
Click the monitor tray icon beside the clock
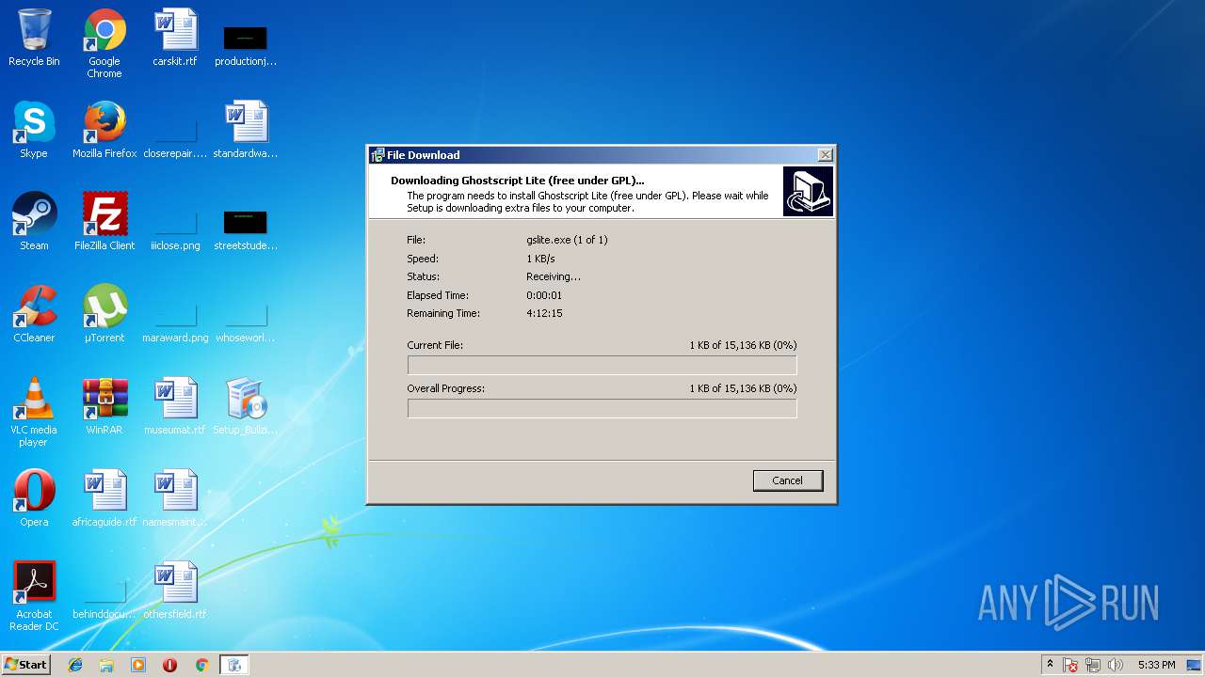tap(1194, 665)
